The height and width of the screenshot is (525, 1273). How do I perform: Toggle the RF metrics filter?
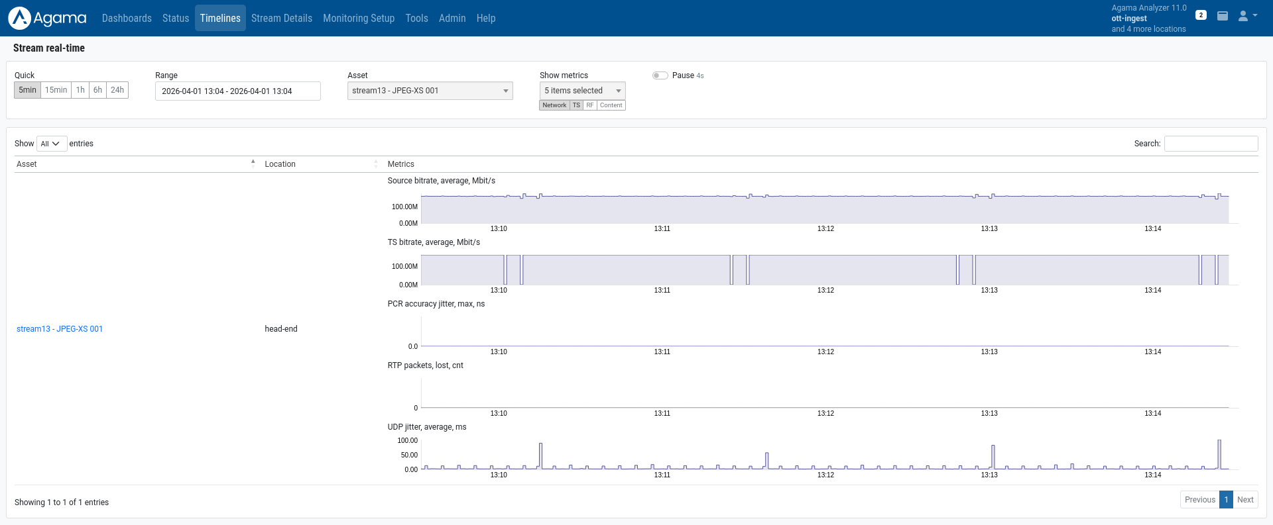[x=589, y=105]
